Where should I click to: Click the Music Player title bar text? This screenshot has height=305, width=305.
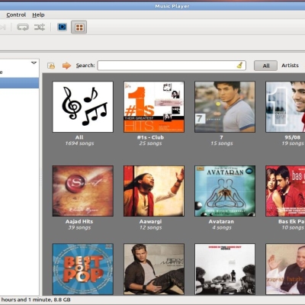point(172,6)
